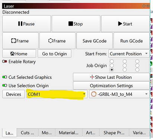
Task: Click the Pause button with pause icon
Action: click(26, 23)
